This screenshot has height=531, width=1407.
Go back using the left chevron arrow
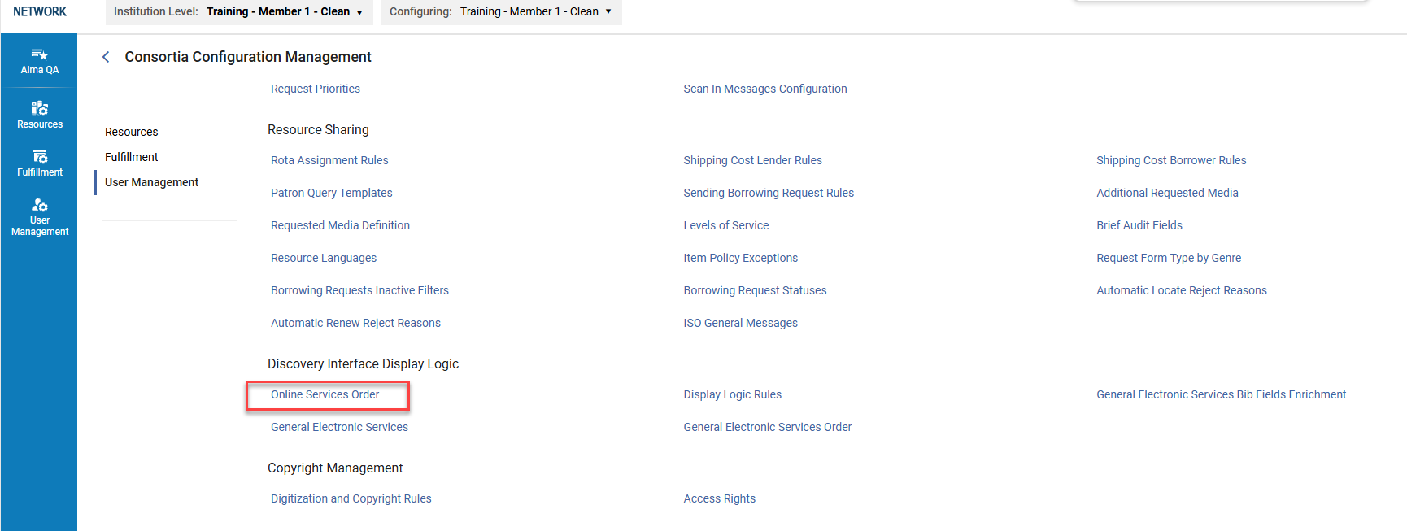[x=106, y=57]
